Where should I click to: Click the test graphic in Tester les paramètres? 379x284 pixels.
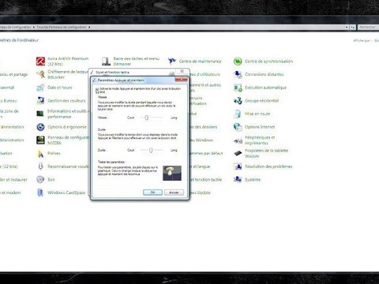[172, 174]
